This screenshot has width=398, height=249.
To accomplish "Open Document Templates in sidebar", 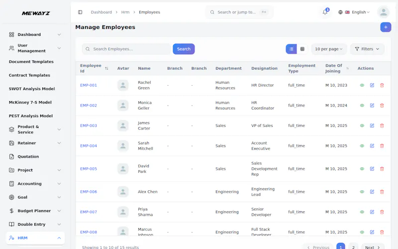I will [31, 62].
